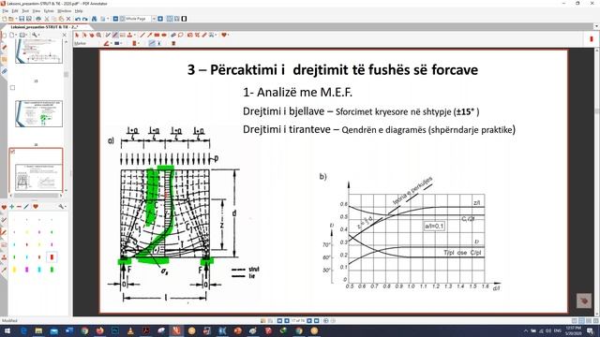The image size is (600, 337).
Task: Jump to the last page button
Action: coord(317,320)
